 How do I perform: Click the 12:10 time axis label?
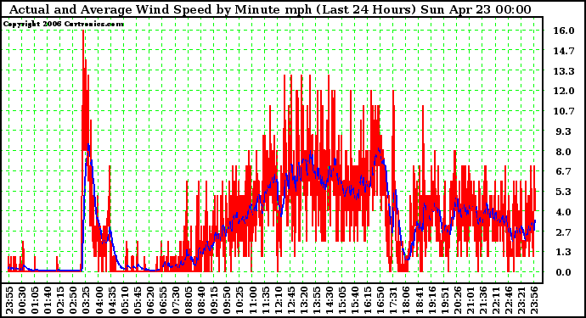tap(278, 300)
